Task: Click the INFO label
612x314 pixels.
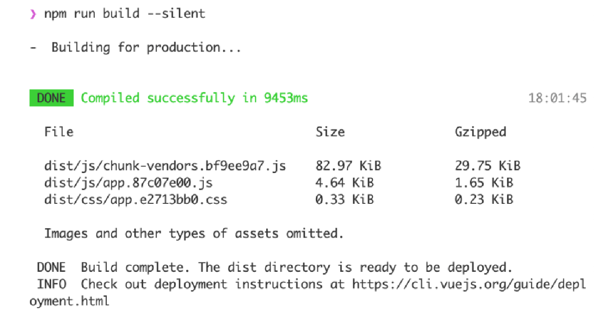Action: coord(51,284)
